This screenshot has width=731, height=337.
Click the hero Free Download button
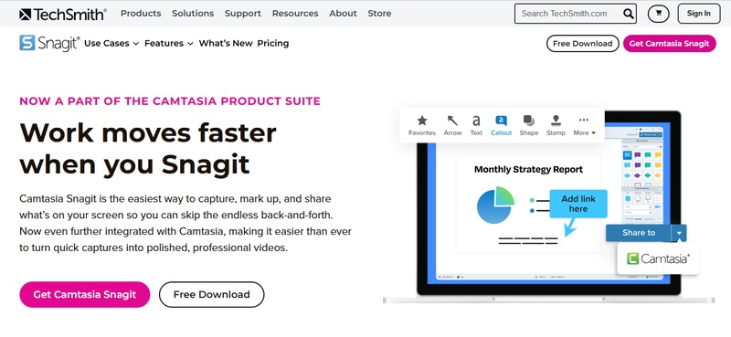click(x=212, y=295)
